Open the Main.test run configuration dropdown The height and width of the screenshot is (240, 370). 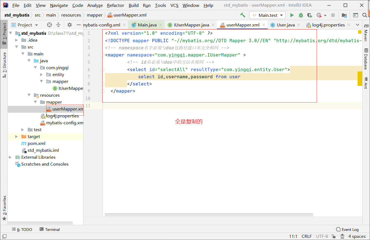[x=267, y=15]
